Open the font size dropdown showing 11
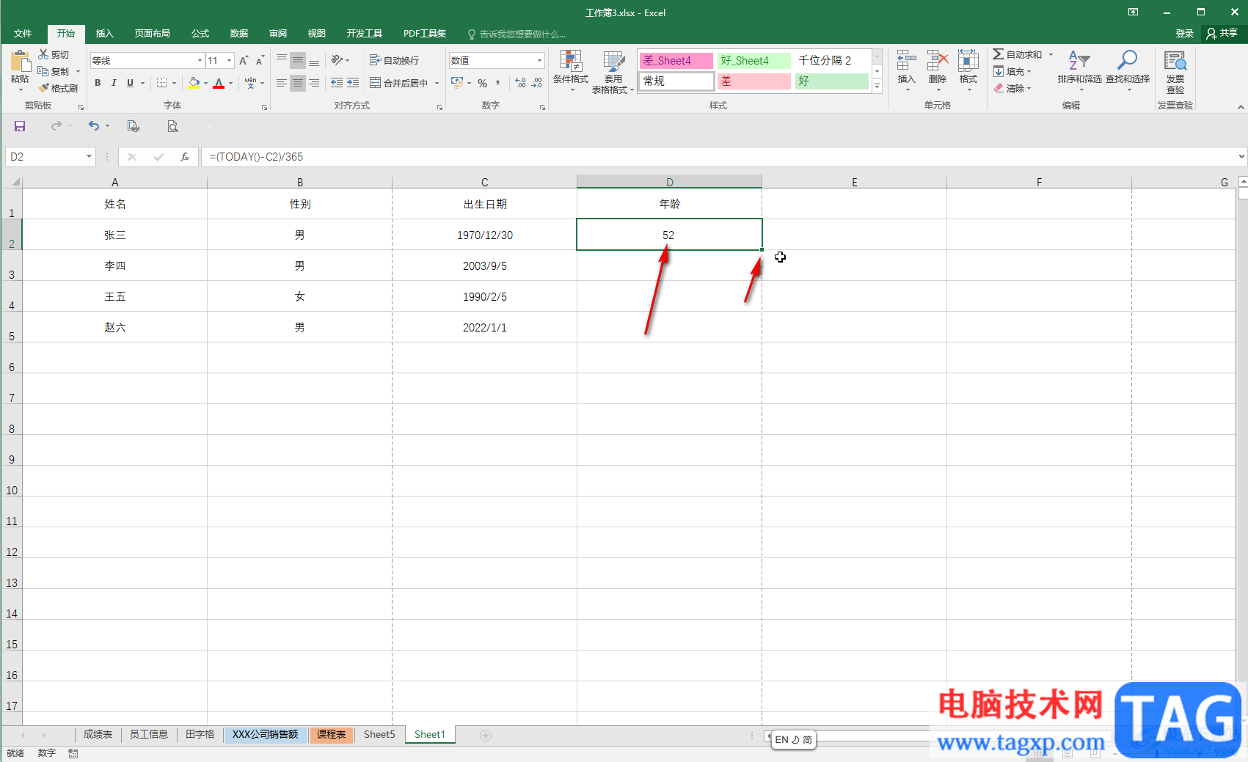 click(x=229, y=61)
